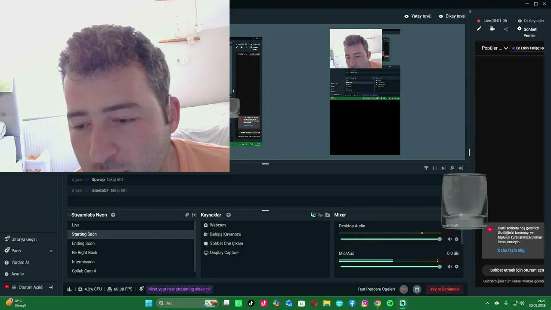Expand the Pano sidebar menu
This screenshot has width=551, height=310.
tap(51, 251)
